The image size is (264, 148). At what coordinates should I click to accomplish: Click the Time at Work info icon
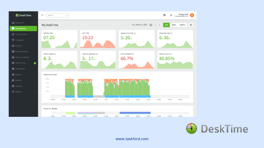[x=55, y=54]
